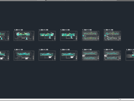Select the 1.5A1-1:100 label above lower-row sheet
134x101 pixels.
pyautogui.click(x=18, y=50)
